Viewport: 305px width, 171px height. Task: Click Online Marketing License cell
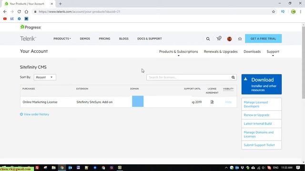(x=40, y=102)
